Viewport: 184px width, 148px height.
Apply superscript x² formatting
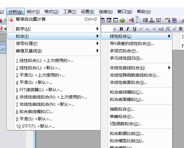141,29
